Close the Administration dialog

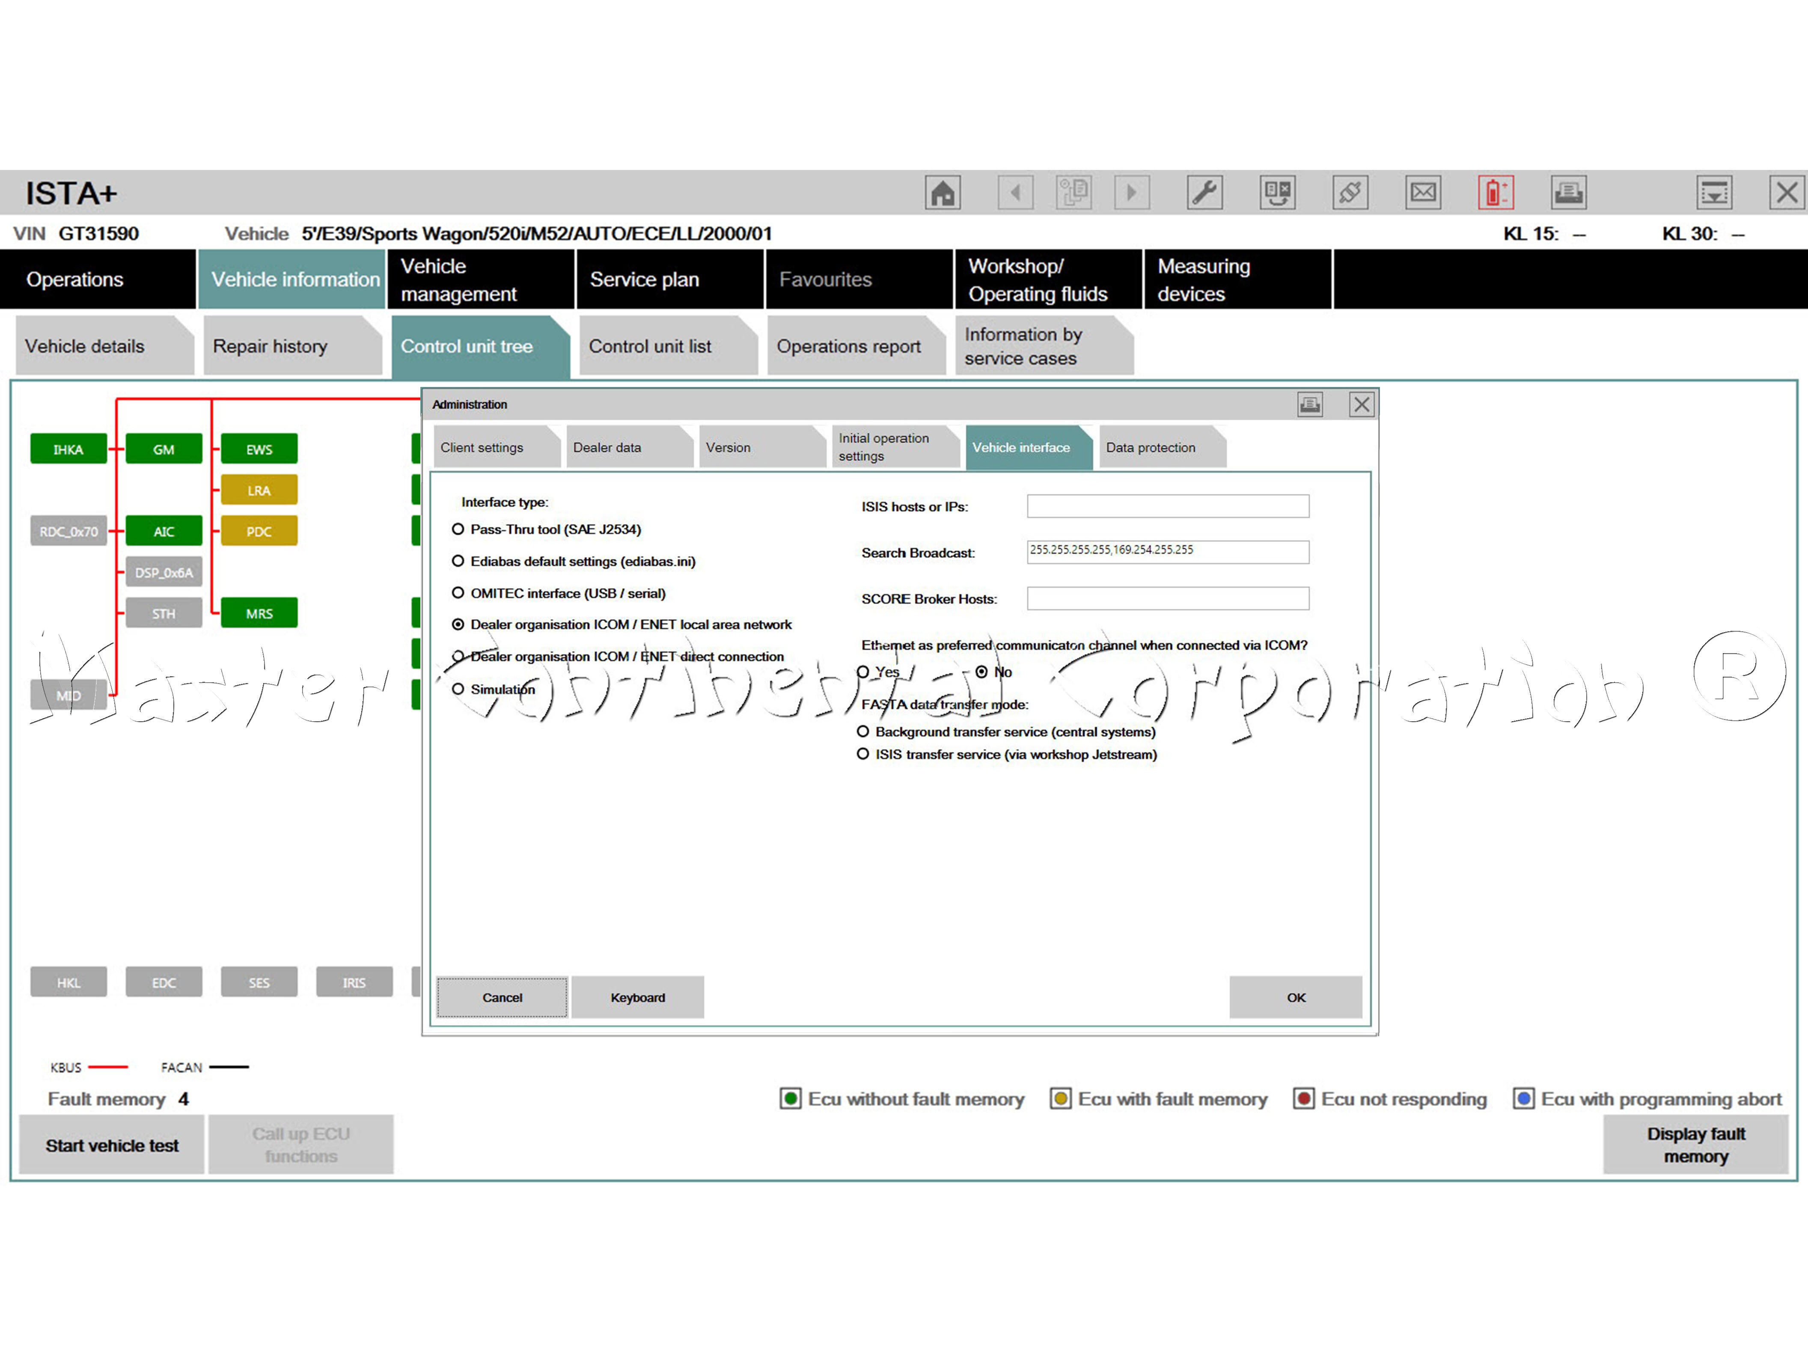tap(1362, 404)
